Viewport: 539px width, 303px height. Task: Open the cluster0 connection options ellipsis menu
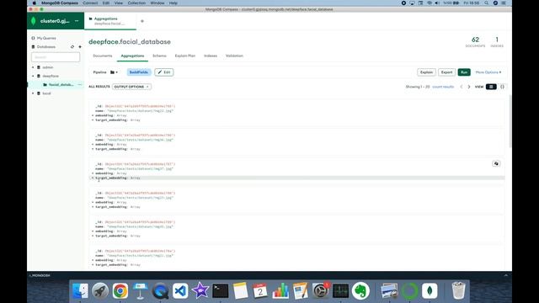click(77, 21)
